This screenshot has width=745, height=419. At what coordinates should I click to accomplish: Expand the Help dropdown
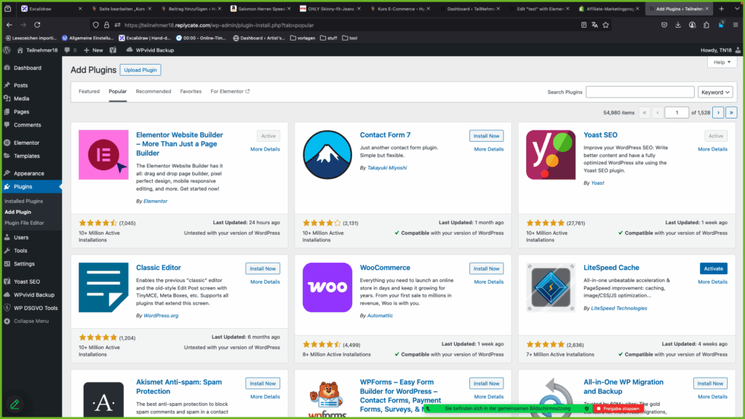point(722,63)
